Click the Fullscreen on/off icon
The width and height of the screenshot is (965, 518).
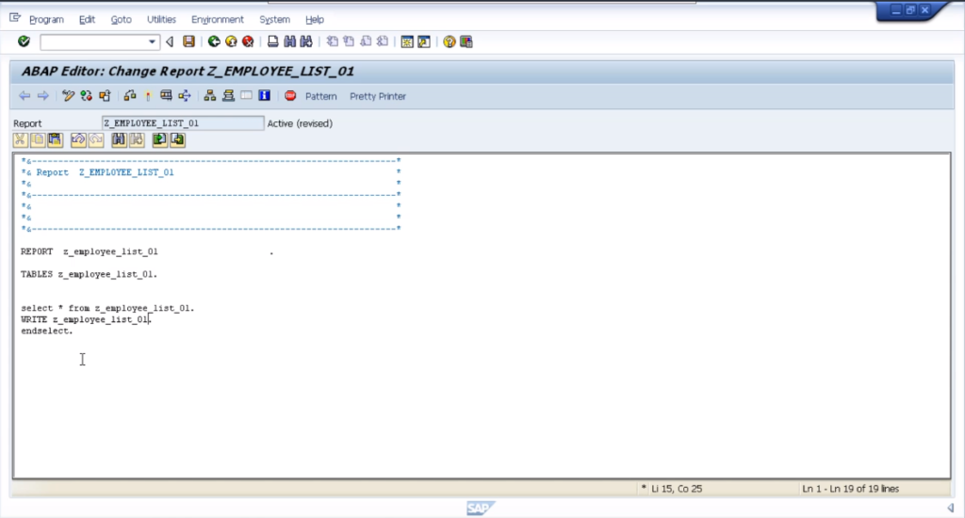247,96
